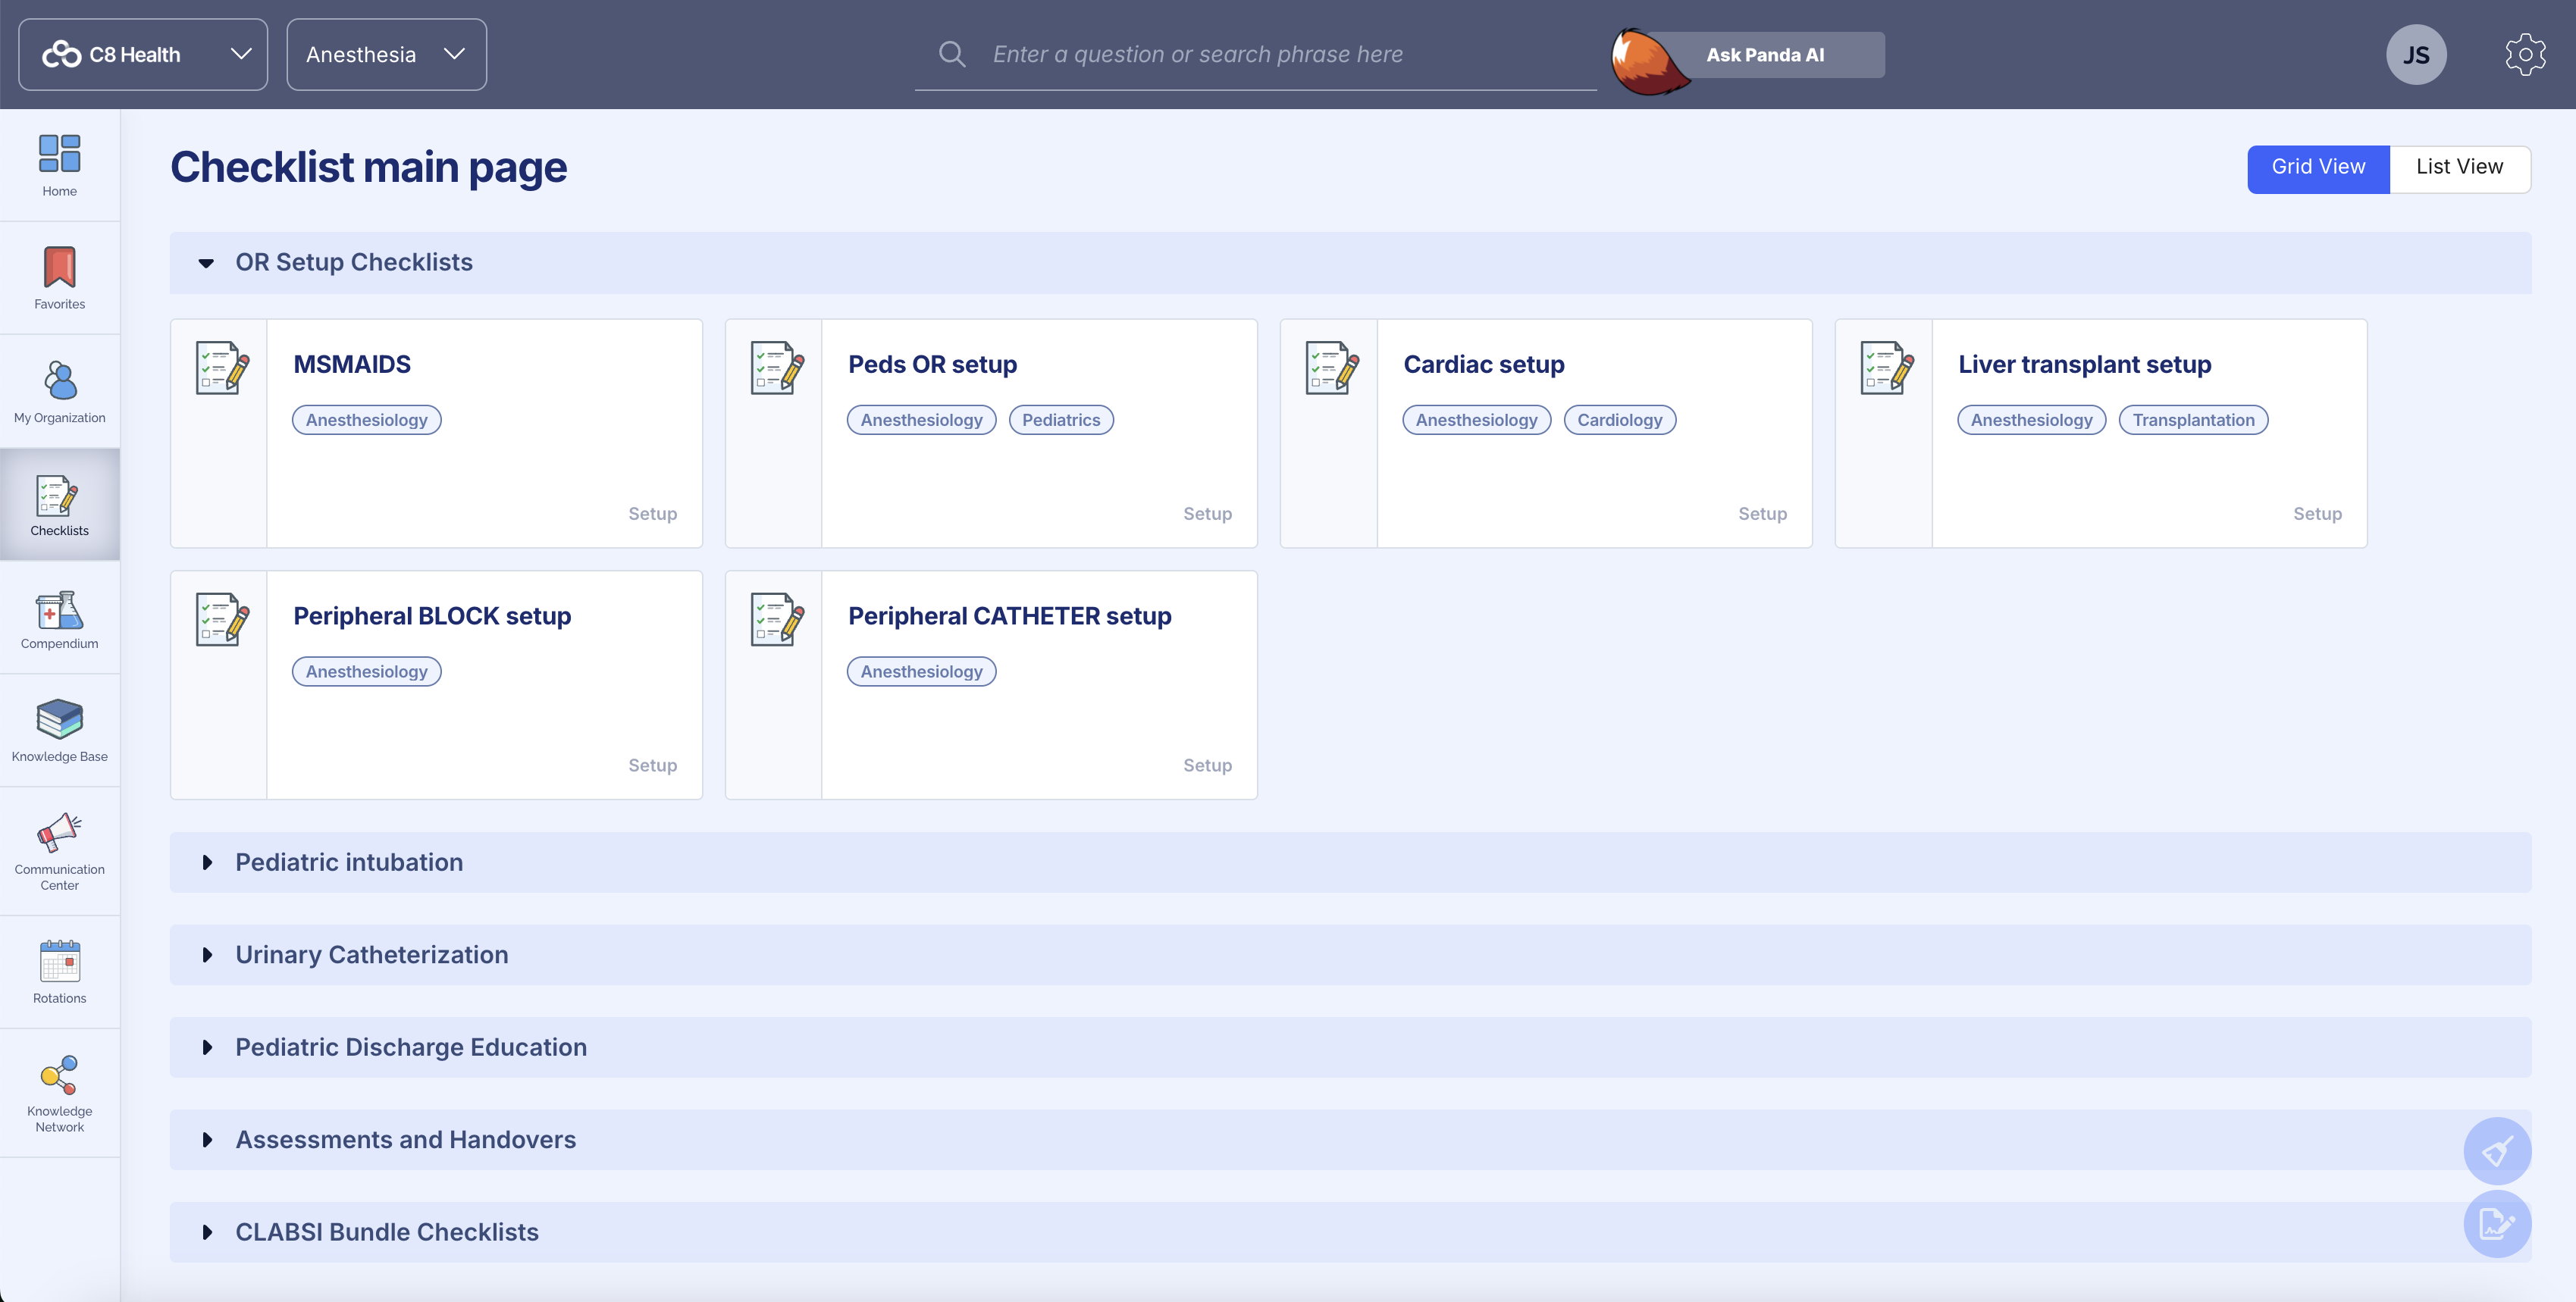The width and height of the screenshot is (2576, 1302).
Task: Focus the question or search phrase field
Action: (1255, 54)
